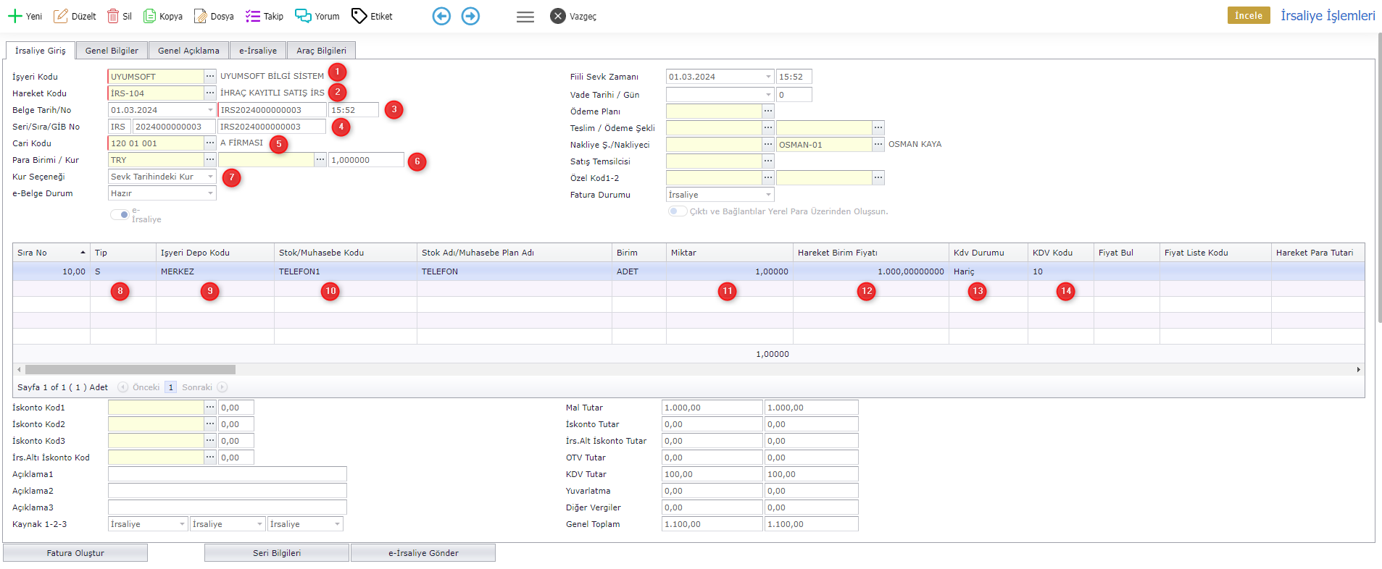Screen dimensions: 1382x569
Task: Click the Fatura Oluştur button
Action: tap(75, 553)
